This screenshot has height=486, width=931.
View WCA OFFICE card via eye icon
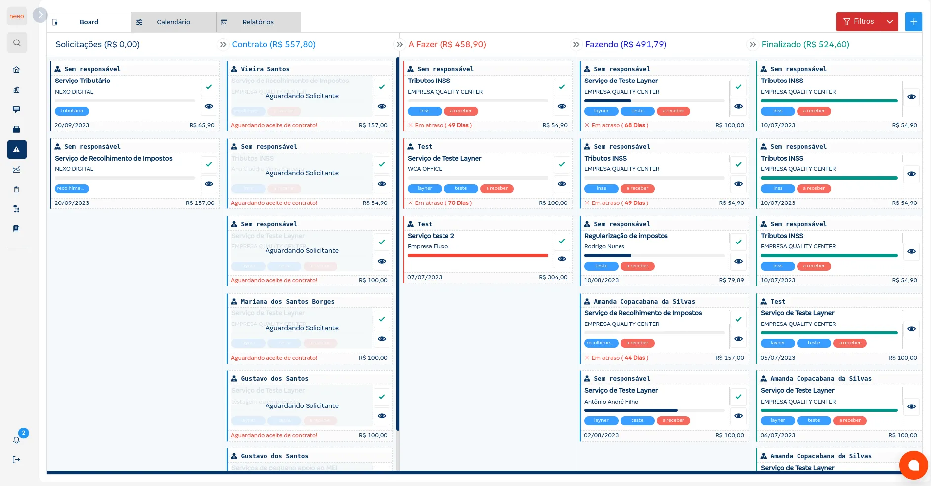pyautogui.click(x=562, y=184)
